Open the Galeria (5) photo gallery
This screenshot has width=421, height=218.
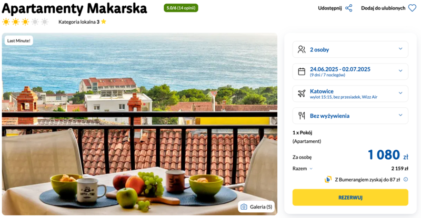pos(256,207)
